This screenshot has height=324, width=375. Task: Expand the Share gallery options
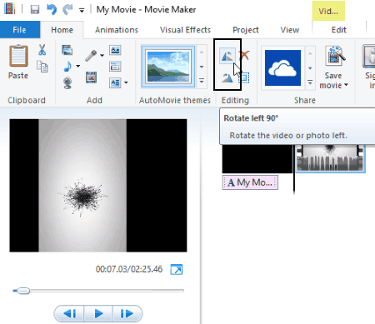click(310, 82)
